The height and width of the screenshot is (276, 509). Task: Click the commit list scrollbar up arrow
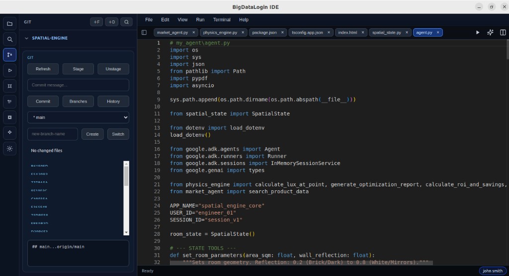(x=126, y=164)
